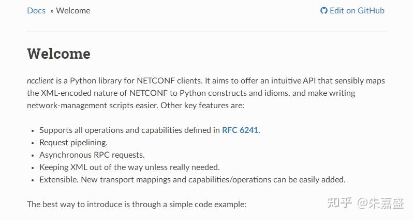Click the bullet dot before 'Request pipelining'
Image resolution: width=414 pixels, height=220 pixels.
click(x=33, y=143)
